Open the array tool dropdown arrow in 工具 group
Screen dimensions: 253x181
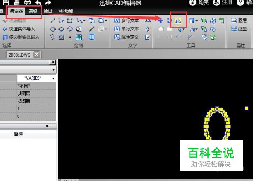click(x=197, y=21)
